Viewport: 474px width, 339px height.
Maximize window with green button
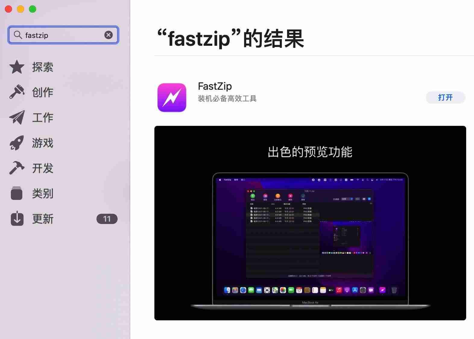pyautogui.click(x=33, y=9)
